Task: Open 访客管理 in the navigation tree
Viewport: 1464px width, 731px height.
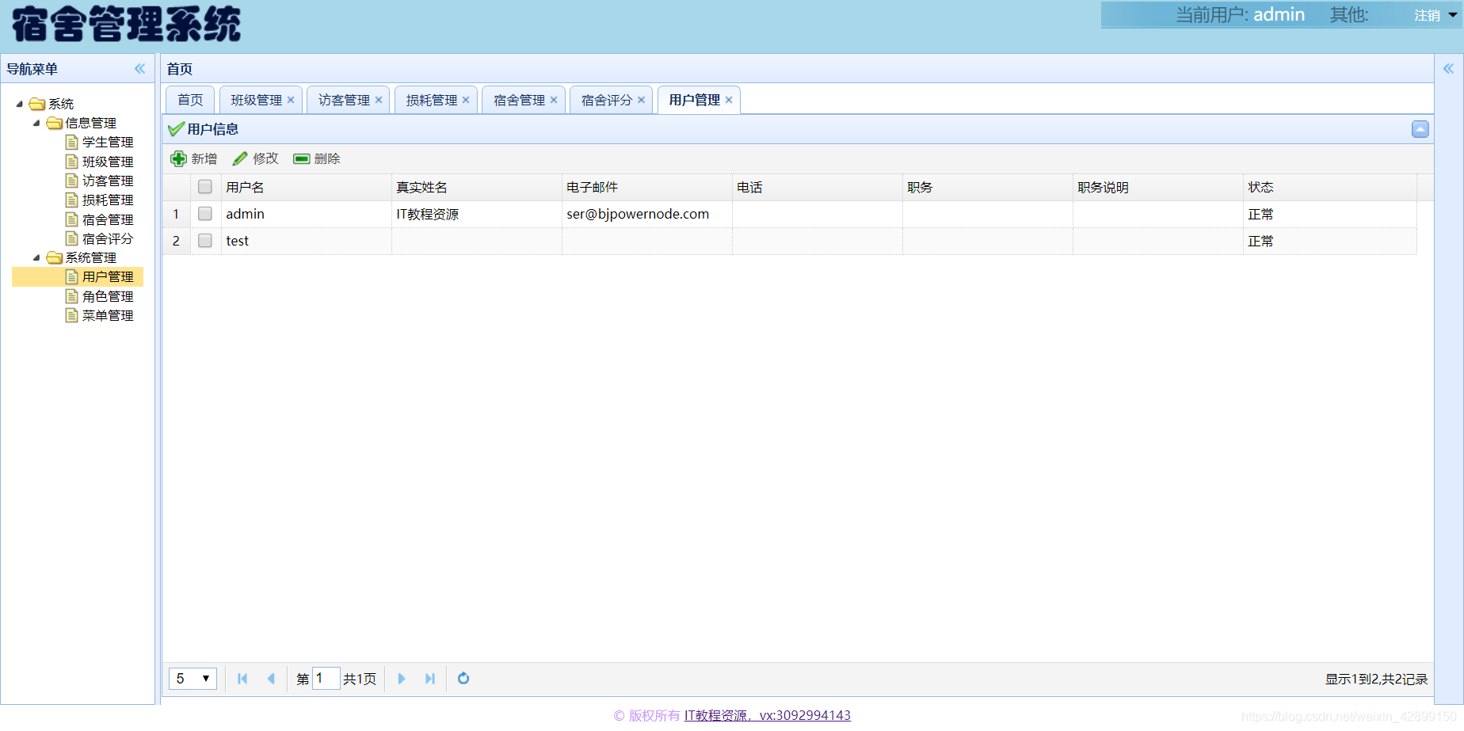Action: [x=108, y=181]
